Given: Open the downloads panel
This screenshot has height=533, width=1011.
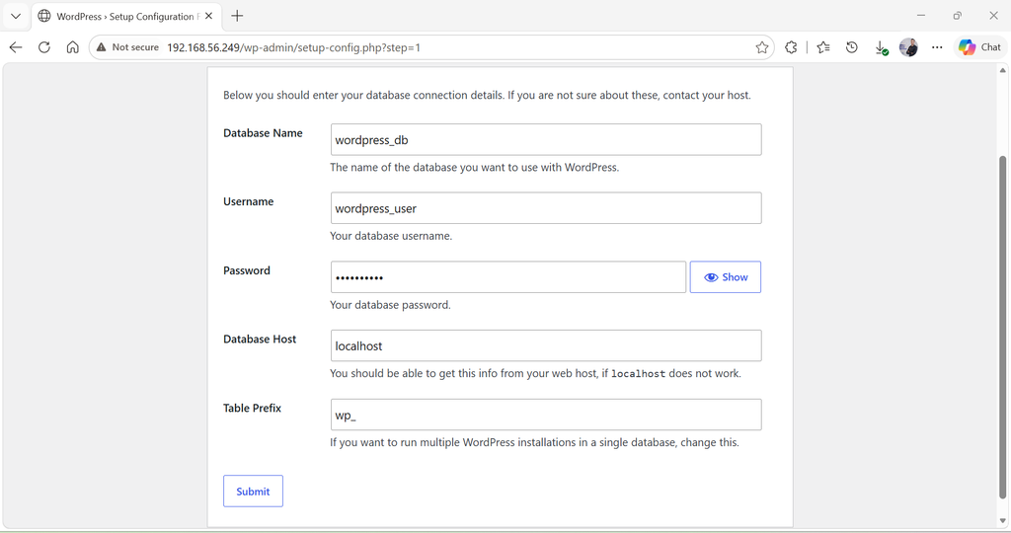Looking at the screenshot, I should click(881, 47).
